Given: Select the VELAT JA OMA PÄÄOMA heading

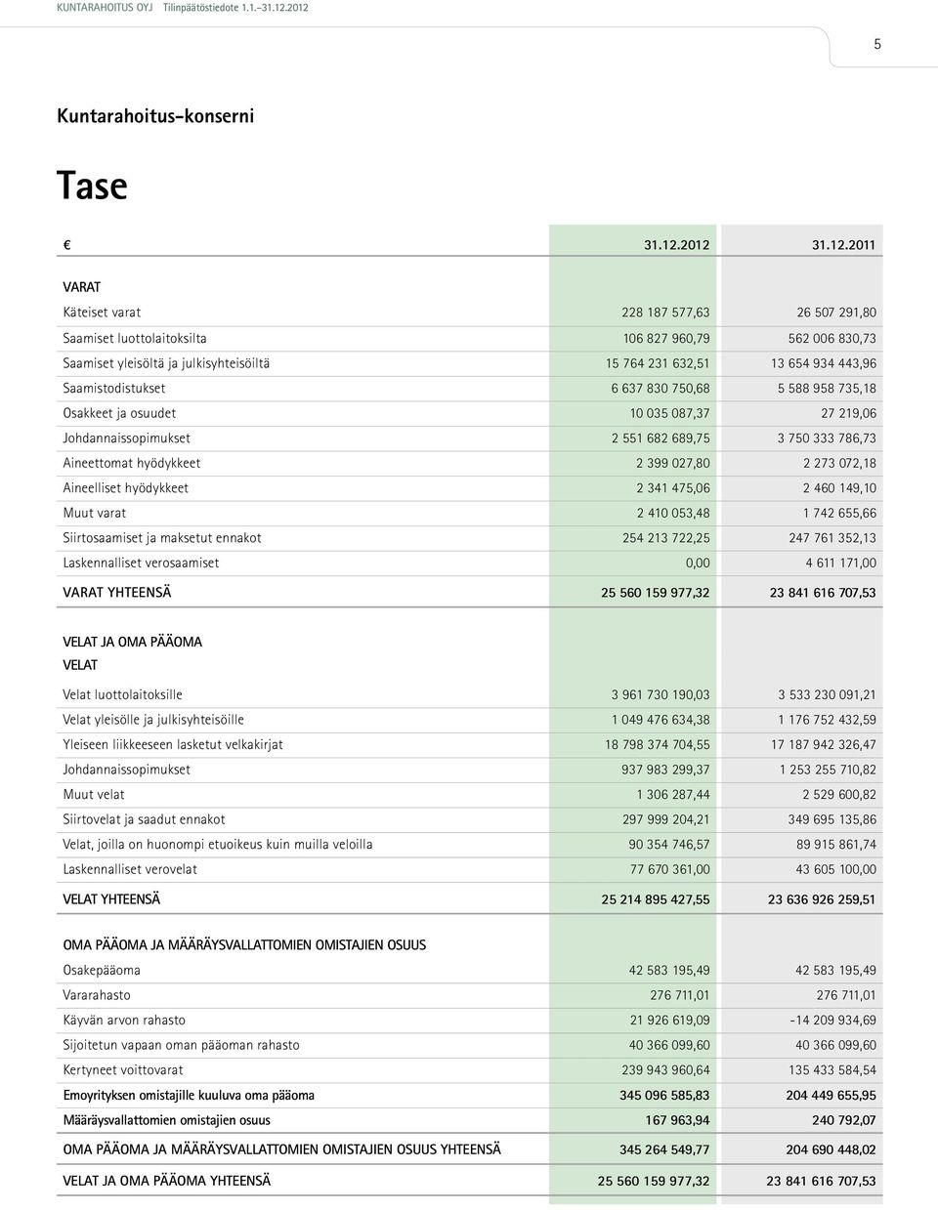Looking at the screenshot, I should coord(132,642).
